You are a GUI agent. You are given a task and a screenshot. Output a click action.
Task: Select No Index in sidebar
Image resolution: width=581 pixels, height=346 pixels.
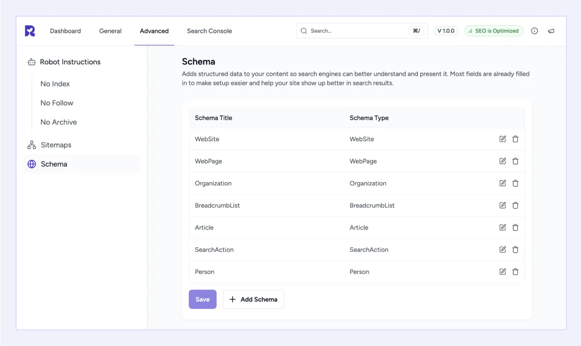click(55, 84)
